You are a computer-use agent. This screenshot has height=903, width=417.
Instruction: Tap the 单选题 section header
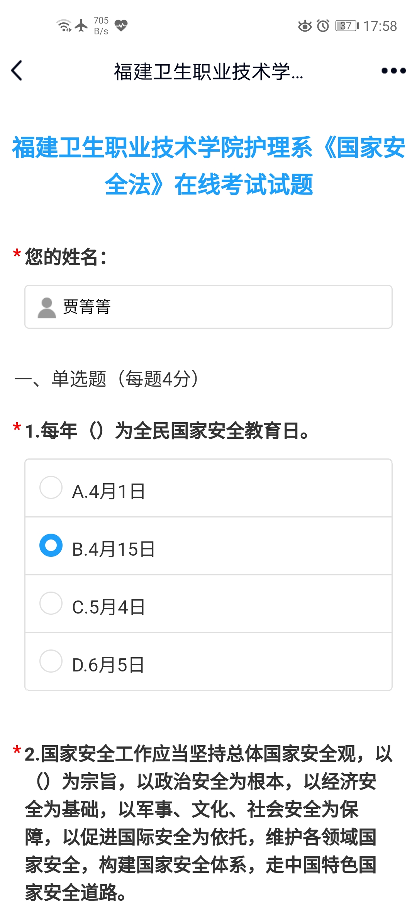point(106,379)
